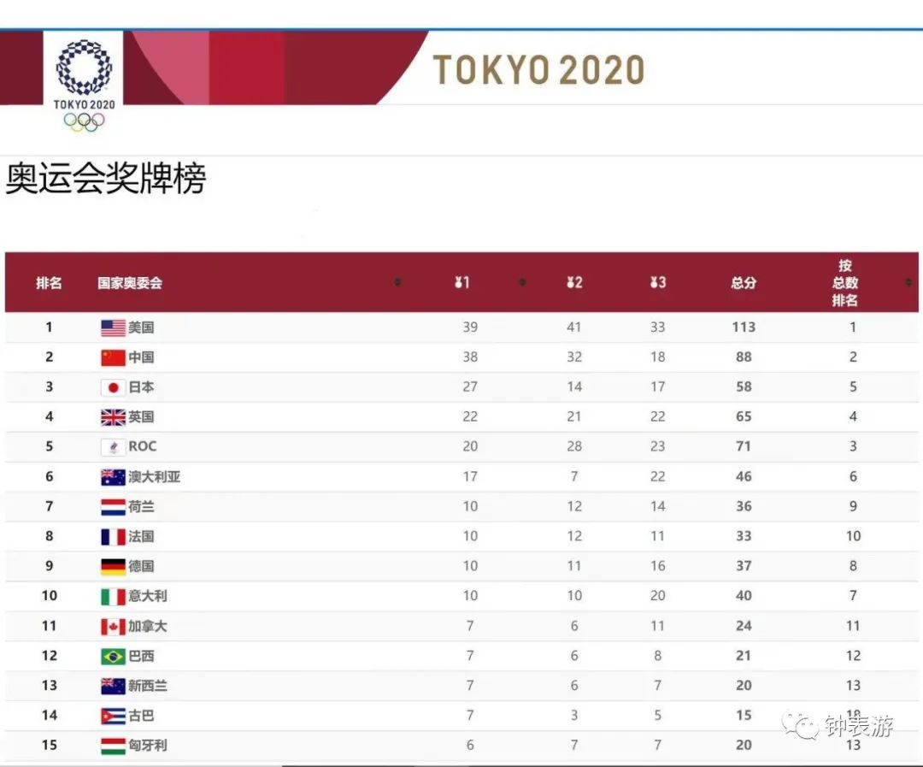Screen dimensions: 923x767
Task: Open the 新西兰 country link
Action: coord(148,686)
